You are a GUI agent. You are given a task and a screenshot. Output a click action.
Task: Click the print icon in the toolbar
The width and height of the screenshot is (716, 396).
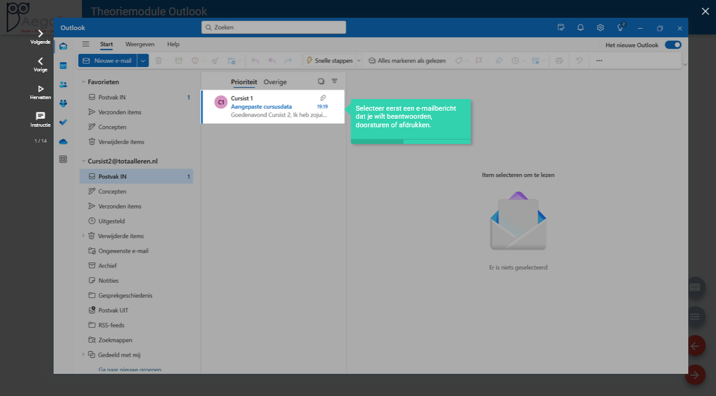point(559,61)
